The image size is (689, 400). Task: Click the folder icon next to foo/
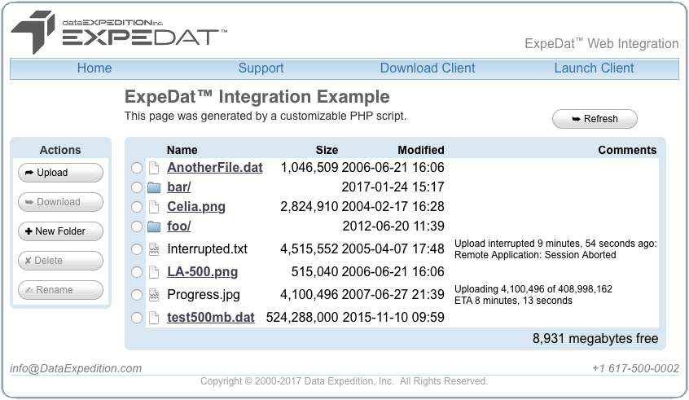154,226
